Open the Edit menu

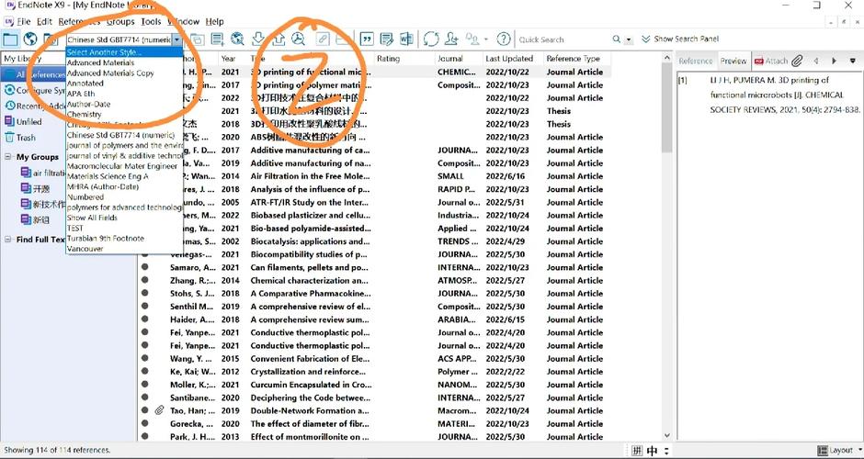(44, 21)
